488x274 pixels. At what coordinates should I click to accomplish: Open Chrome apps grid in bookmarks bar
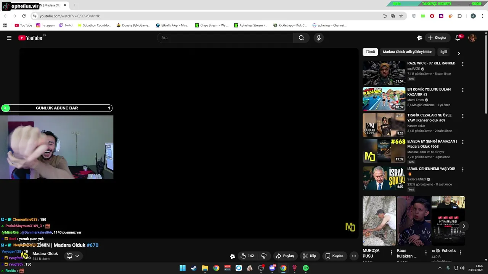click(5, 25)
